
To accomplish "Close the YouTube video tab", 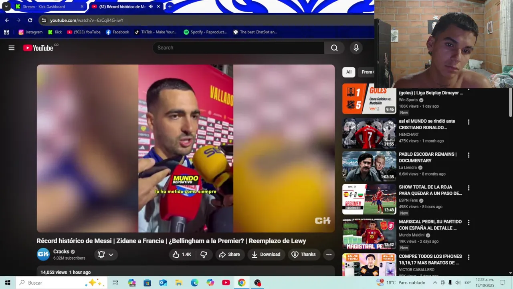I will pyautogui.click(x=158, y=6).
